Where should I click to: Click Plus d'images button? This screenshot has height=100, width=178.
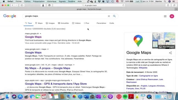pos(166,47)
